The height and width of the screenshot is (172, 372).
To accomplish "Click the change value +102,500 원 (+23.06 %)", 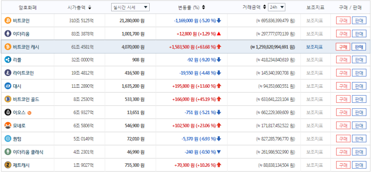I will coord(194,126).
